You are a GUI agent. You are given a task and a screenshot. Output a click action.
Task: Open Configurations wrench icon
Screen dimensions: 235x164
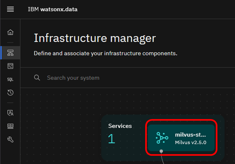(10, 140)
